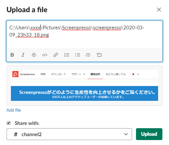Click the Add file link

point(14,110)
